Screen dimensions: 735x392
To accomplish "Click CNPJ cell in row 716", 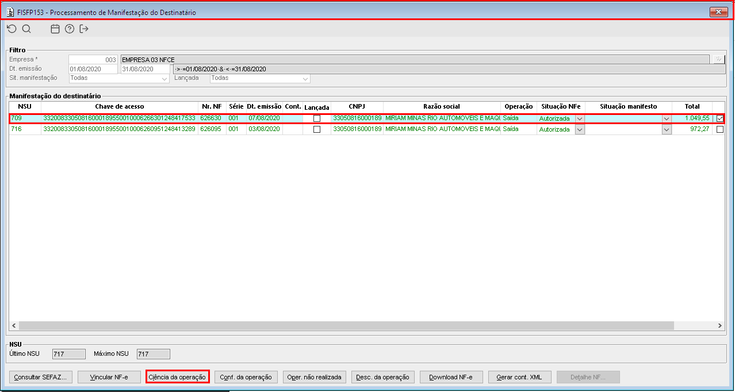I will click(357, 129).
